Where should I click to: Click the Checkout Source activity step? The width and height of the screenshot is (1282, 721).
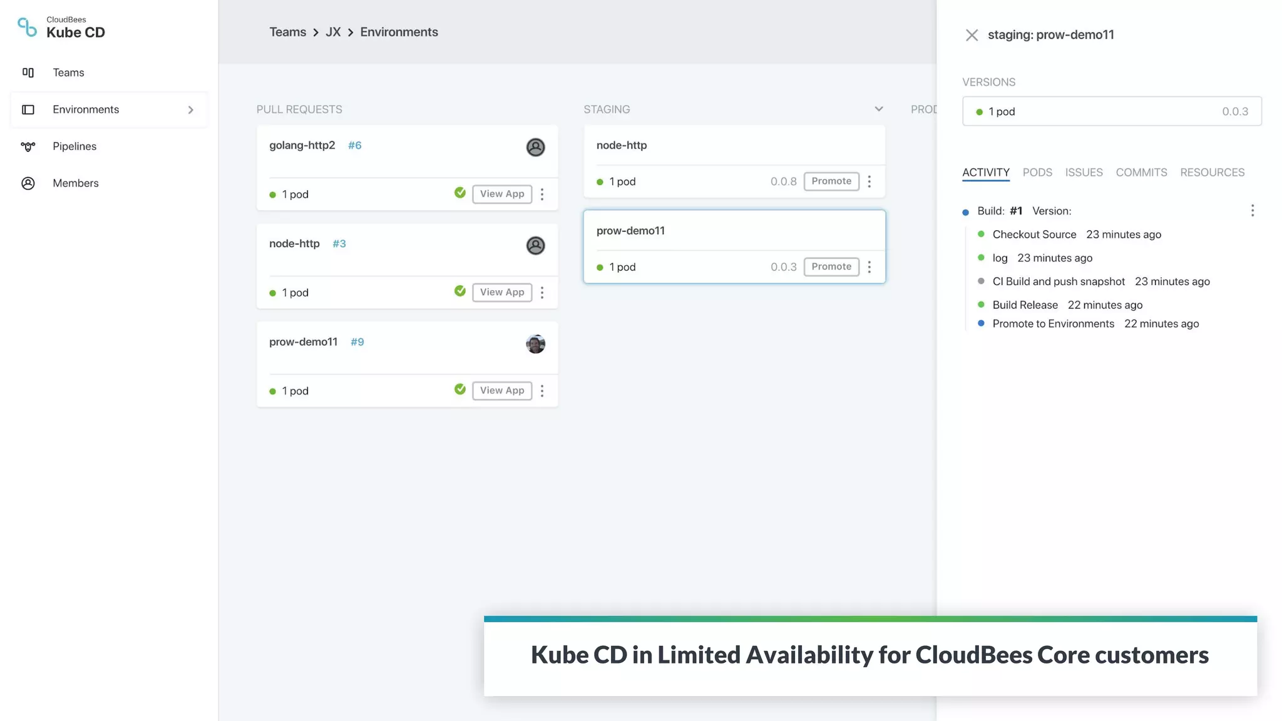coord(1034,234)
